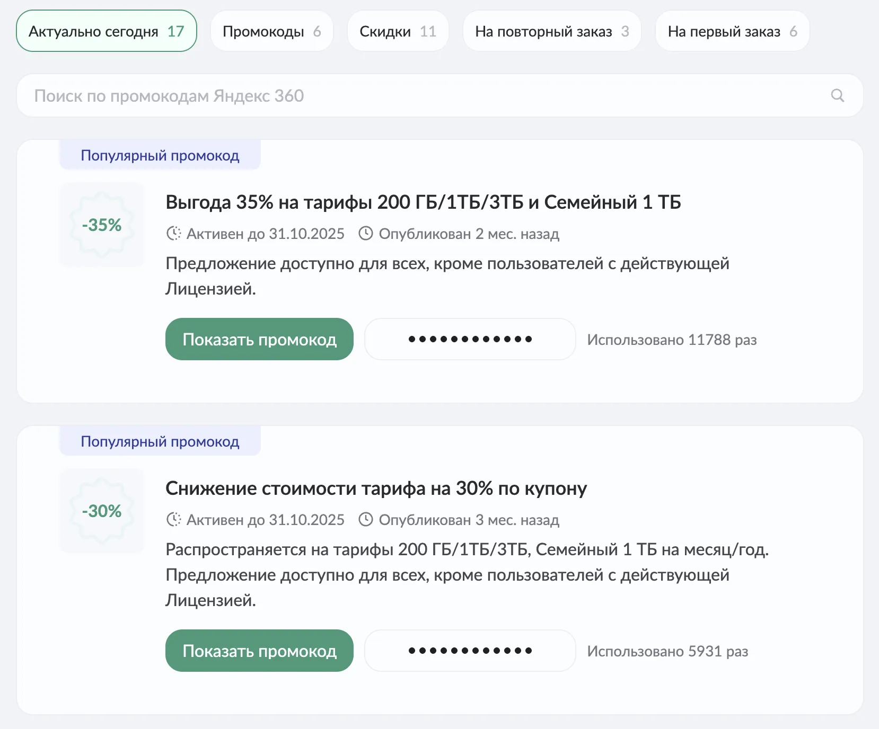Click the published-date clock icon on the 35% offer
The width and height of the screenshot is (879, 729).
[366, 234]
